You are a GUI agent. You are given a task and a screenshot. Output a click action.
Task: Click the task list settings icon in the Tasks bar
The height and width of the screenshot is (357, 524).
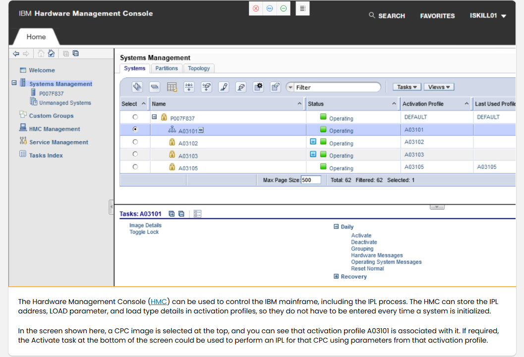click(197, 214)
